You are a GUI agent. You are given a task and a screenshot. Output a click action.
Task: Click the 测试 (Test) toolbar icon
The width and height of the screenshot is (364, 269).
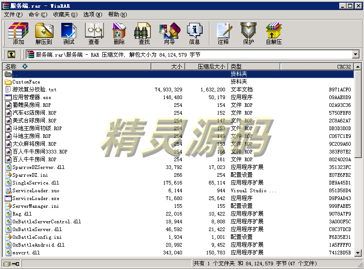[69, 33]
